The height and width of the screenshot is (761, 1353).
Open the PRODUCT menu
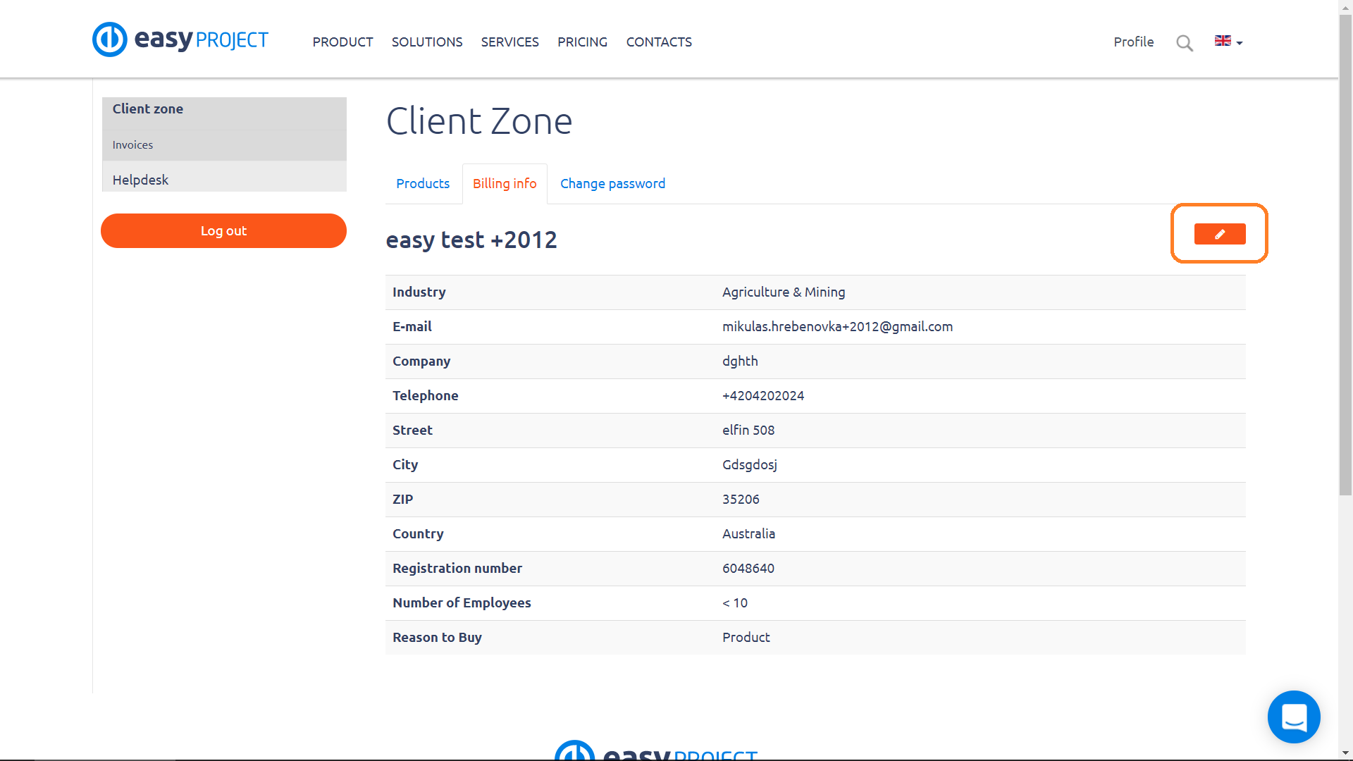click(342, 42)
